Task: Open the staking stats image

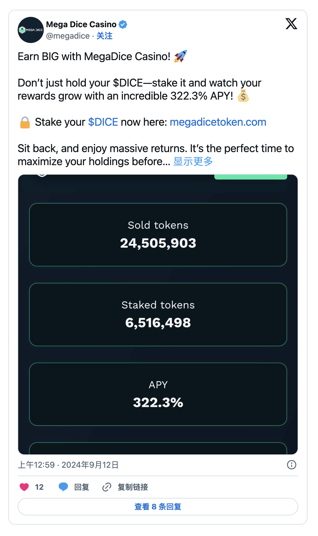Action: pyautogui.click(x=158, y=354)
